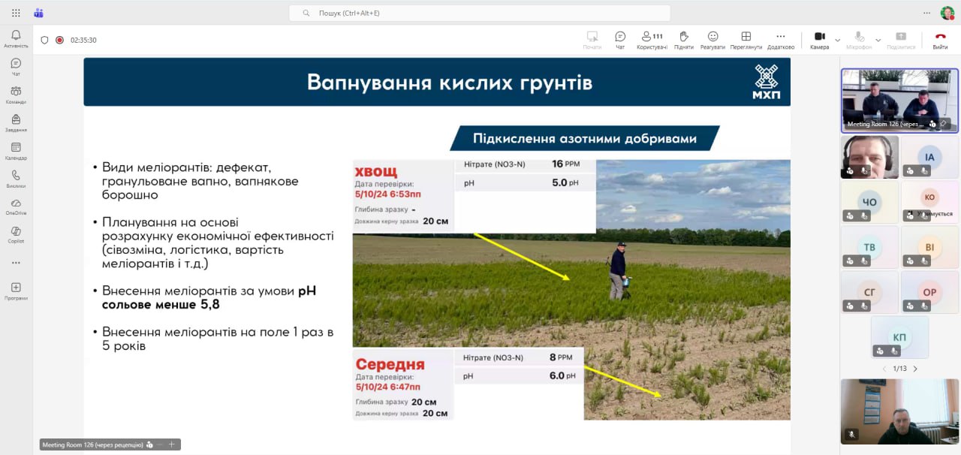
Task: Open more apps ellipsis in the sidebar
Action: coord(16,263)
